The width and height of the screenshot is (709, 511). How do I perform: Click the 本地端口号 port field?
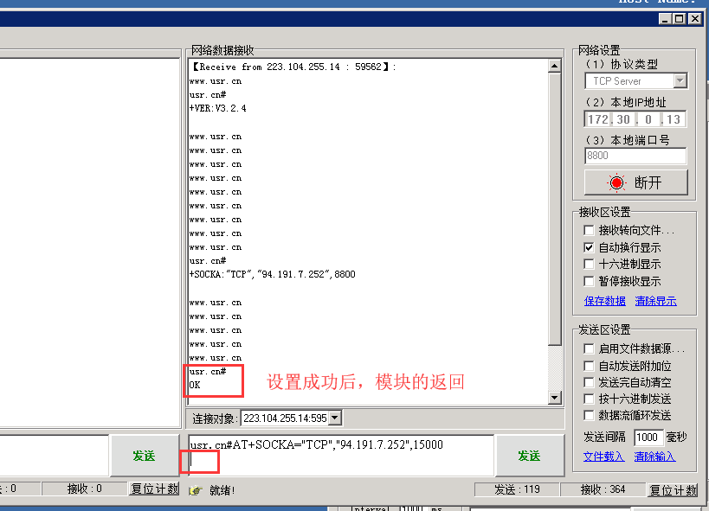[635, 156]
